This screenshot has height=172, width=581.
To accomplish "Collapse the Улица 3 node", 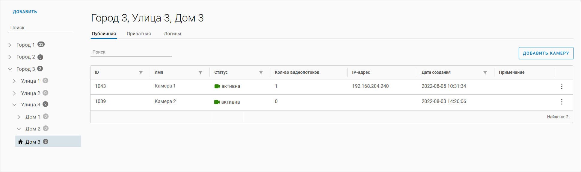I will tap(14, 105).
